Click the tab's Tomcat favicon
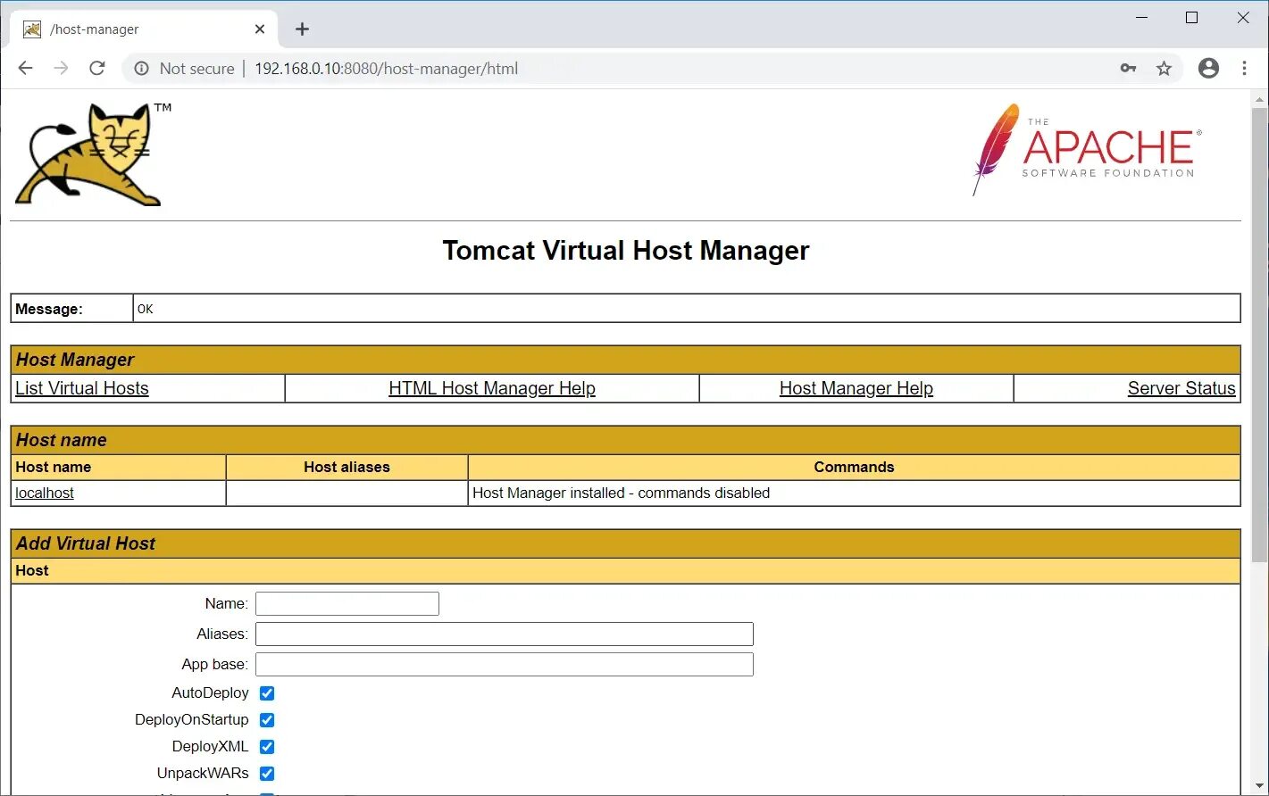The width and height of the screenshot is (1269, 796). click(32, 29)
